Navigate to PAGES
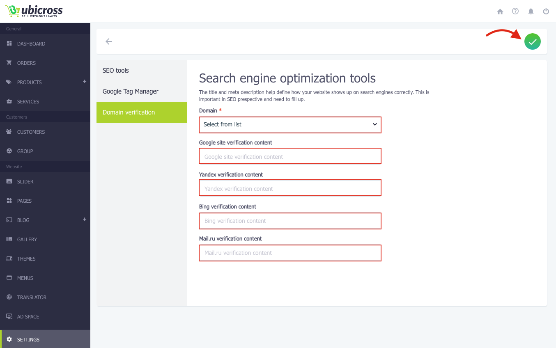556x348 pixels. [45, 201]
